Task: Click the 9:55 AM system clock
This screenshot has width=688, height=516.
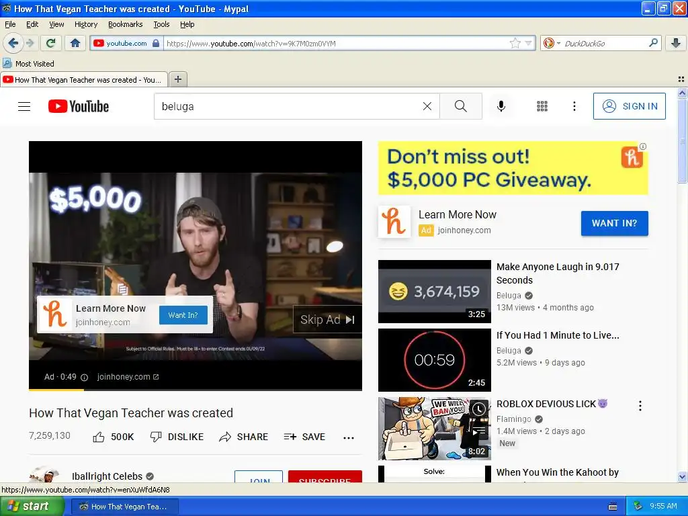Action: [x=663, y=506]
